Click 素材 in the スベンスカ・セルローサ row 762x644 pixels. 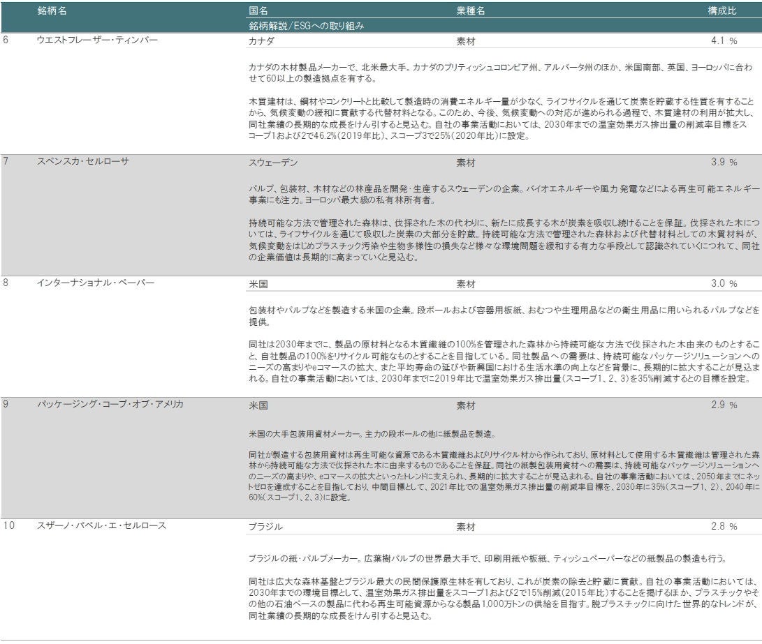[x=466, y=163]
